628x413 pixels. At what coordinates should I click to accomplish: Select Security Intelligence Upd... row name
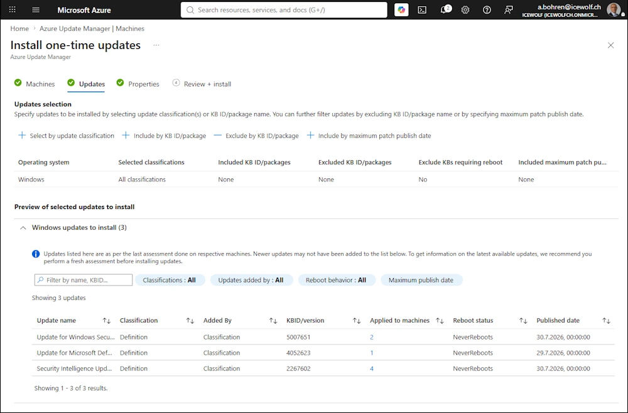tap(74, 368)
